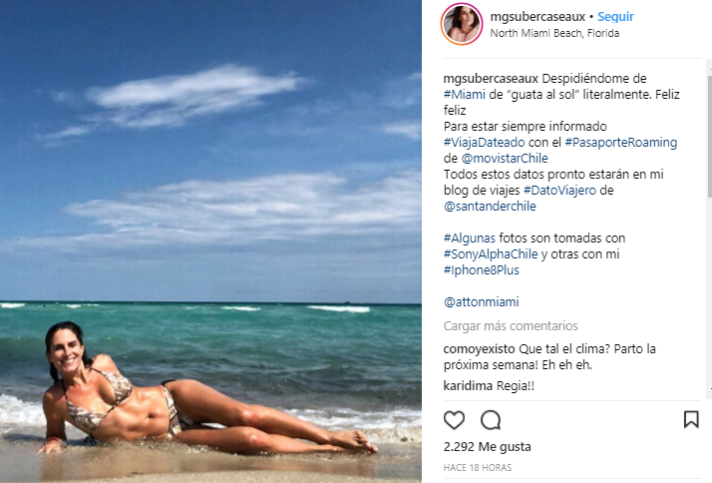
Task: Follow the account via Seguir
Action: [615, 17]
